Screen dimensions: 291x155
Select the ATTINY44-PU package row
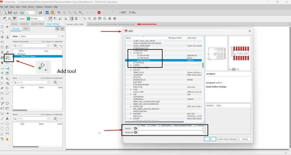pos(164,58)
